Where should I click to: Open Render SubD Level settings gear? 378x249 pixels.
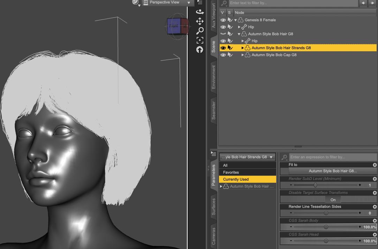coord(375,179)
